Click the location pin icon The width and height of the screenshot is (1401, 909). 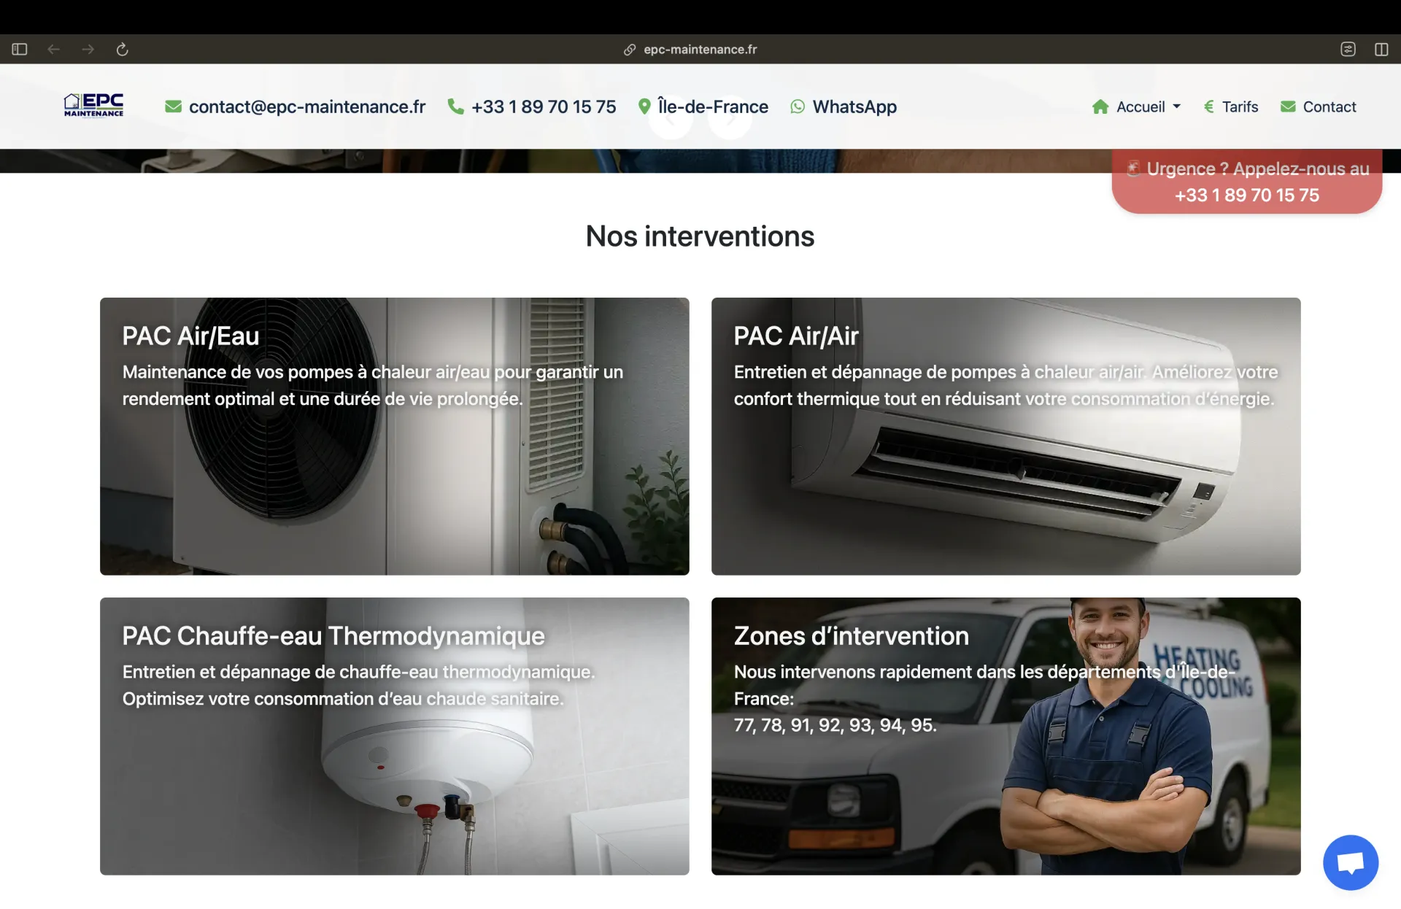pos(644,107)
